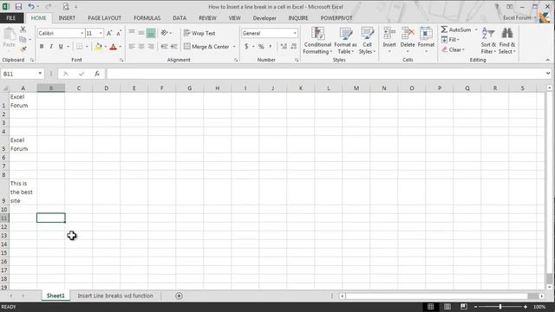The width and height of the screenshot is (555, 312).
Task: Toggle Italic formatting
Action: coord(51,46)
